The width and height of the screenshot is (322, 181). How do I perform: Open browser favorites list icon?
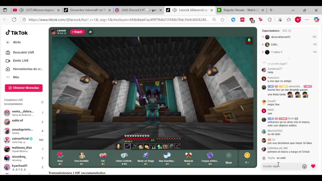[x=289, y=20]
